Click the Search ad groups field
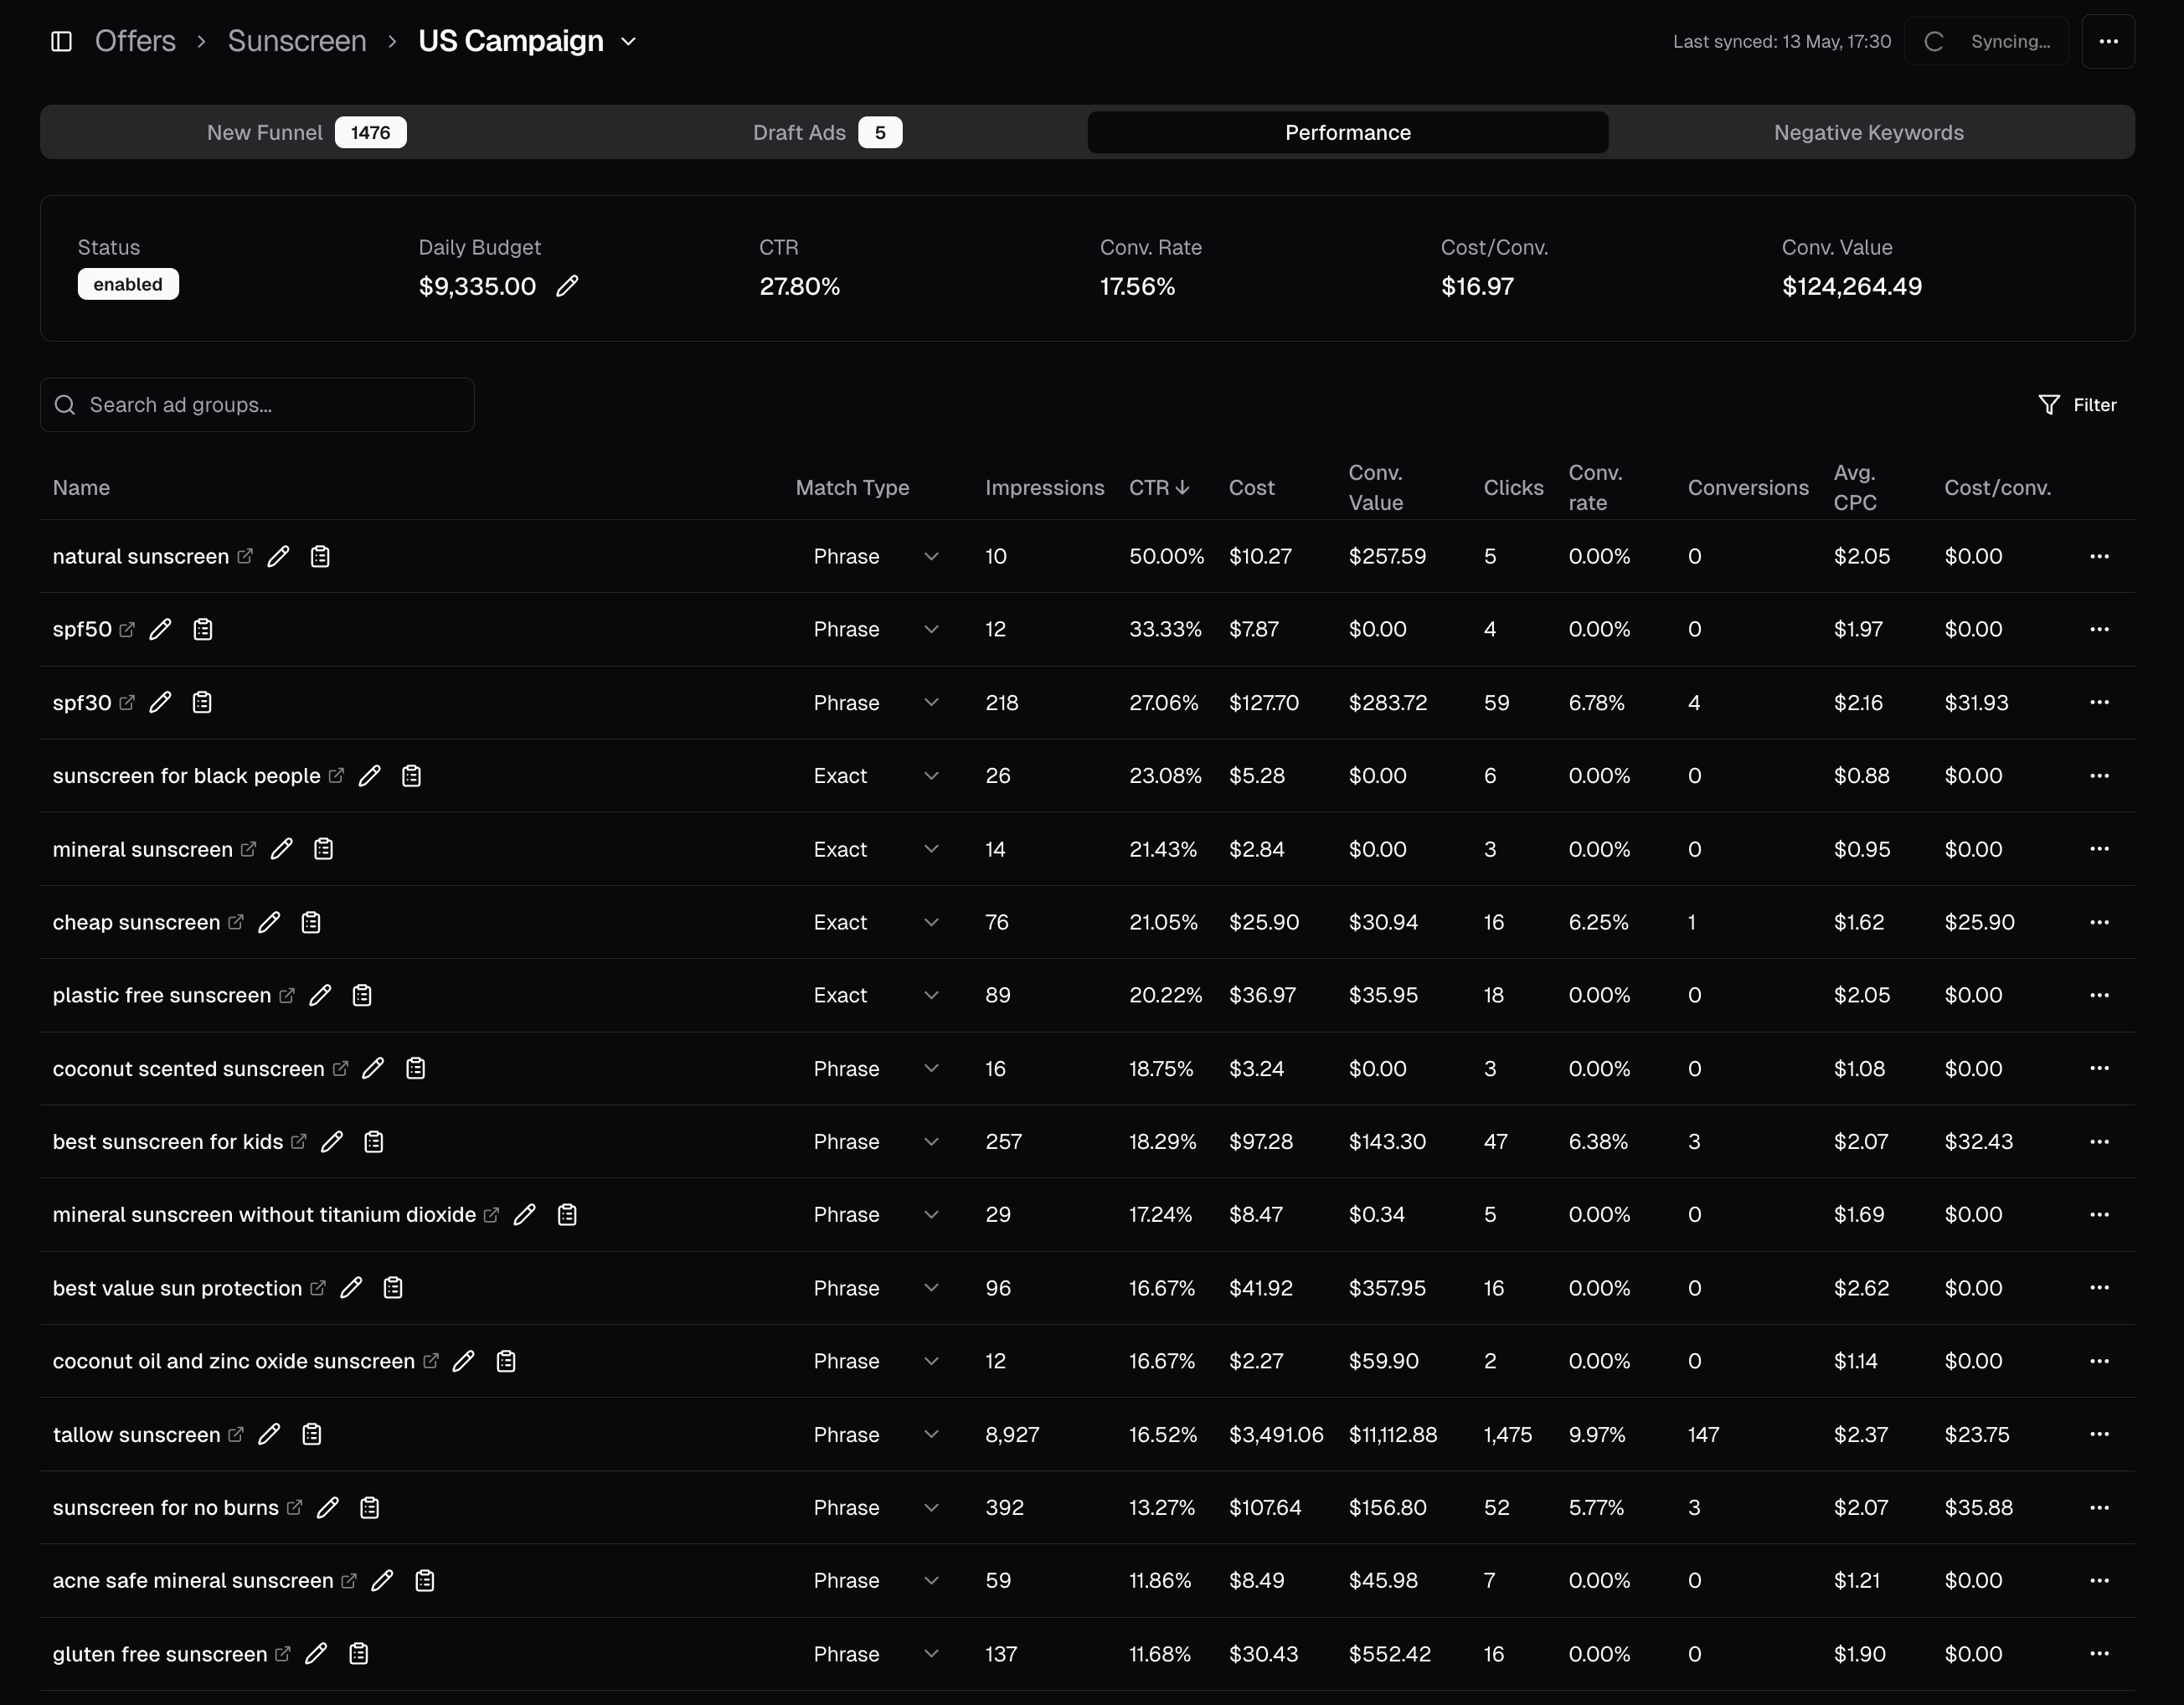 pyautogui.click(x=270, y=405)
